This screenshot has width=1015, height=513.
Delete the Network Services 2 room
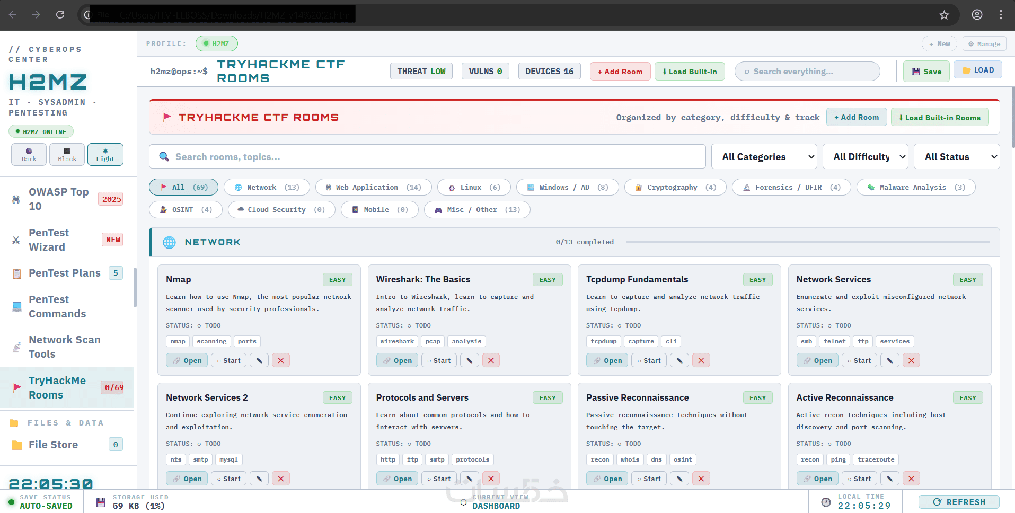click(281, 479)
